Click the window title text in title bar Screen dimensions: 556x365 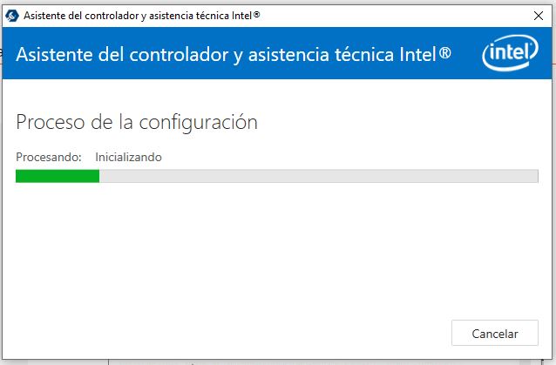[x=141, y=17]
